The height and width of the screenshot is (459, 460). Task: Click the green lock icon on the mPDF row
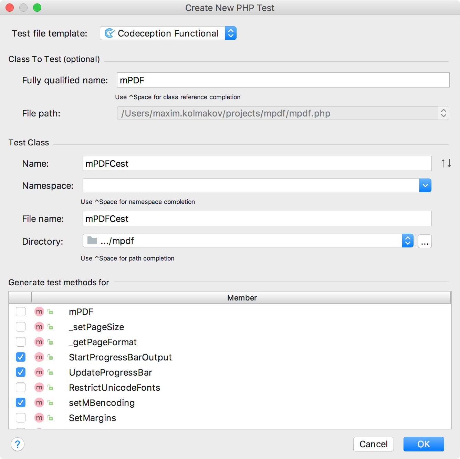[50, 312]
